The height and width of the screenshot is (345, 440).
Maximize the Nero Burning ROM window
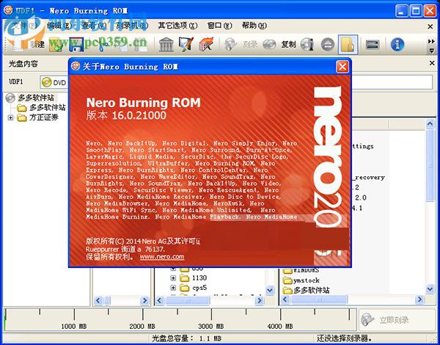416,11
